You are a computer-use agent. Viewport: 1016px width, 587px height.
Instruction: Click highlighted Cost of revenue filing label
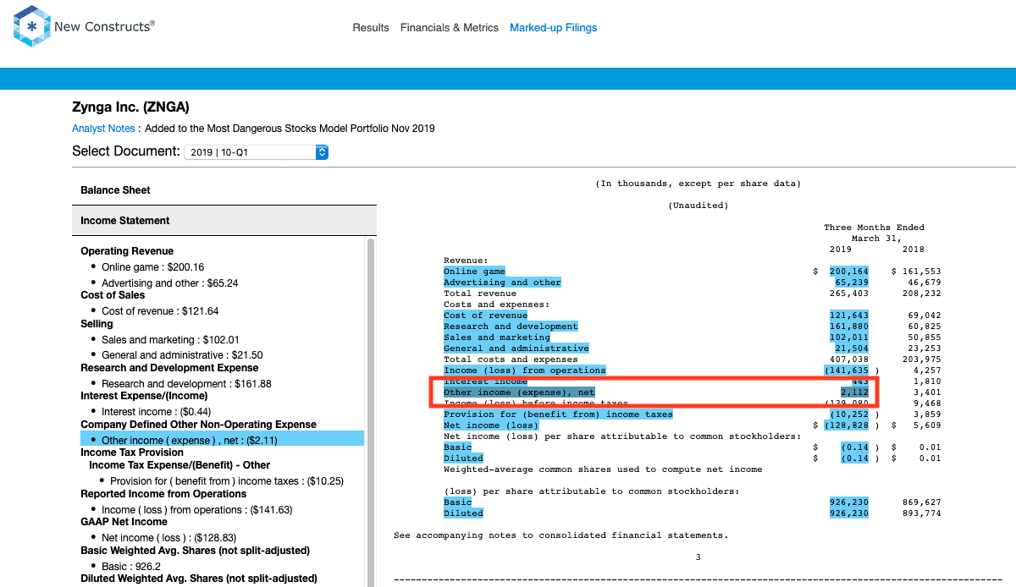pyautogui.click(x=485, y=315)
